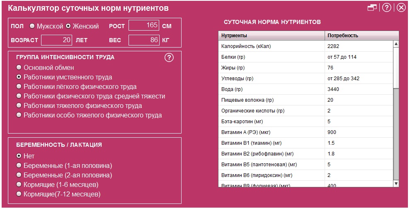
Task: Select Работники лёгкого физического труда
Action: point(19,86)
